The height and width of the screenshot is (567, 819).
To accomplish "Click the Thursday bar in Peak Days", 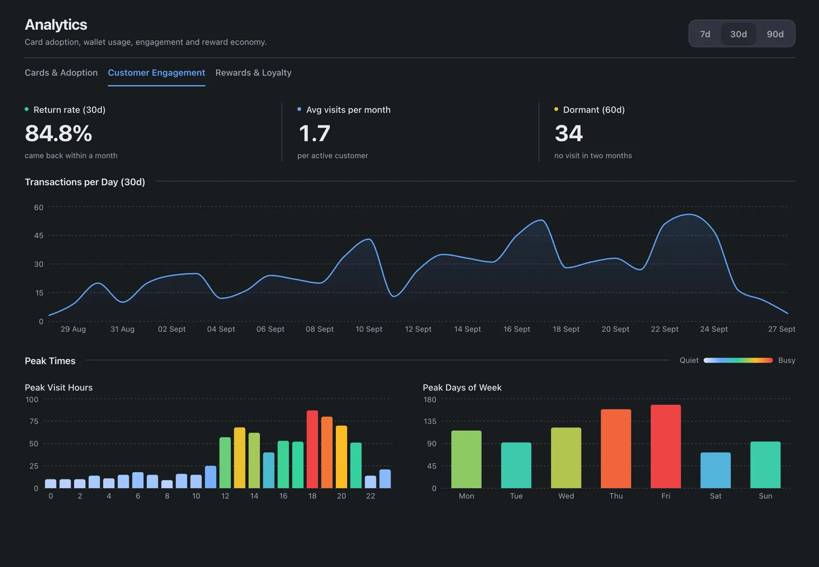I will (616, 448).
